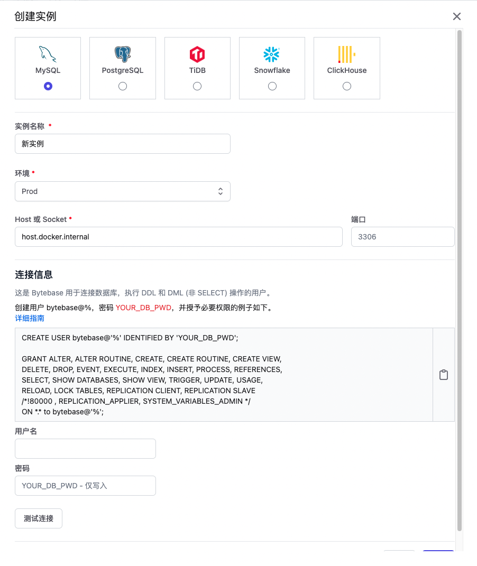
Task: Copy the SQL grant statement via clipboard icon
Action: (x=444, y=375)
